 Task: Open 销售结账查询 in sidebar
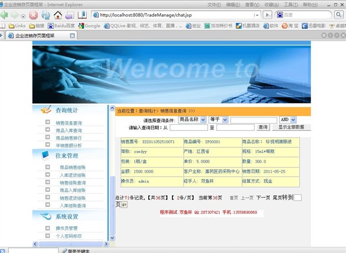[73, 182]
